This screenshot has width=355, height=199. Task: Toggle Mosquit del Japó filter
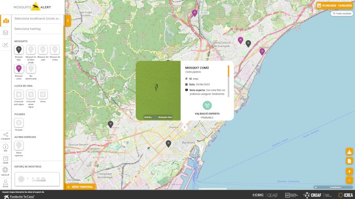click(43, 50)
